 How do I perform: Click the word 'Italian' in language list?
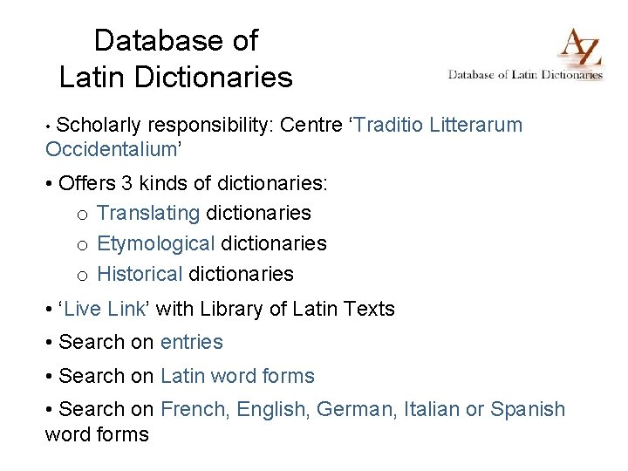pos(432,409)
